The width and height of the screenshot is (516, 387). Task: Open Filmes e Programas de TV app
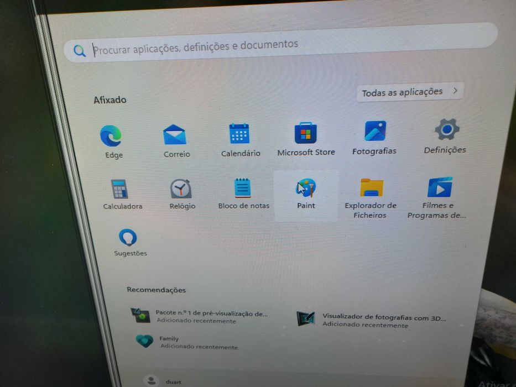tap(437, 198)
